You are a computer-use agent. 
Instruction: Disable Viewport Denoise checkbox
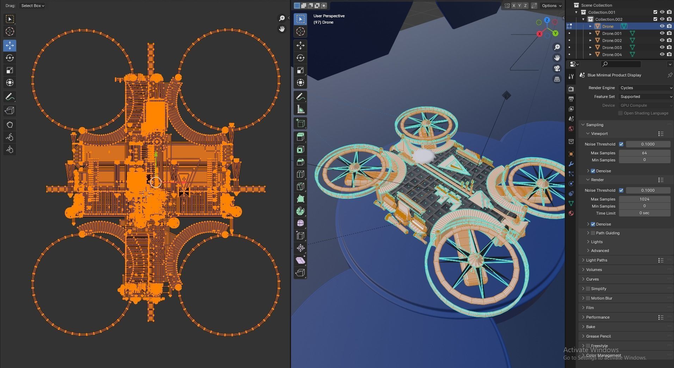593,171
